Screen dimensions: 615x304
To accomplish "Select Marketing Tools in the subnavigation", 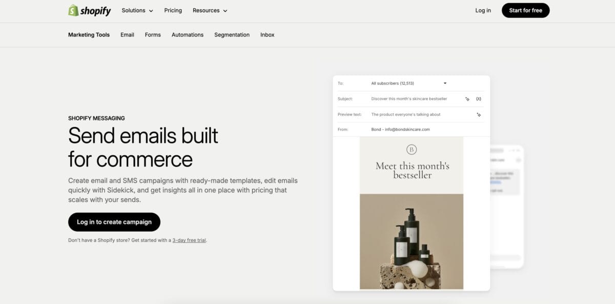I will (x=89, y=34).
